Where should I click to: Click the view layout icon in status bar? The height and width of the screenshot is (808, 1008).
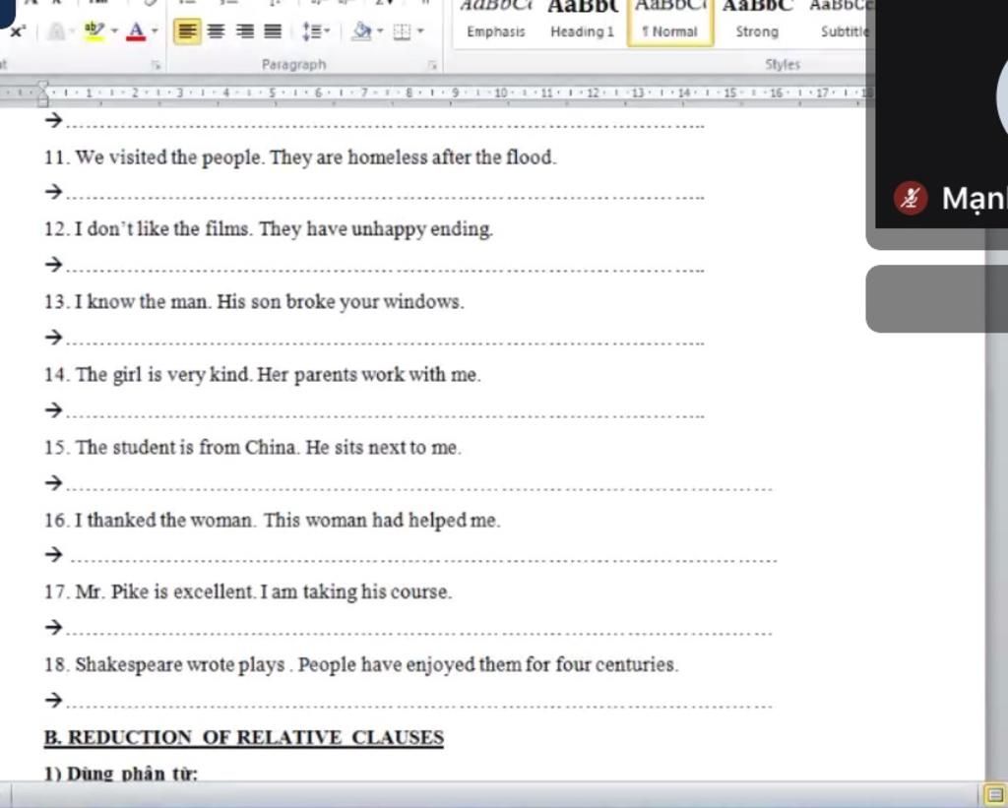pyautogui.click(x=995, y=795)
